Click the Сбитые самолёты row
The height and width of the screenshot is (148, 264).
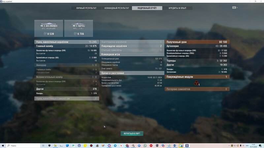pyautogui.click(x=132, y=50)
